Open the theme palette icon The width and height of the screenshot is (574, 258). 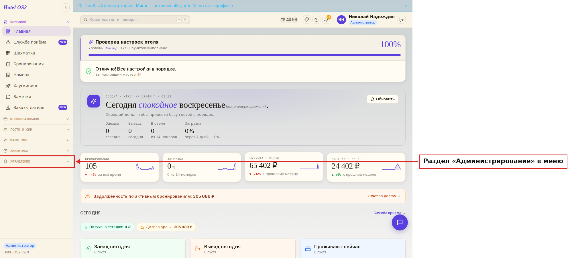click(307, 20)
